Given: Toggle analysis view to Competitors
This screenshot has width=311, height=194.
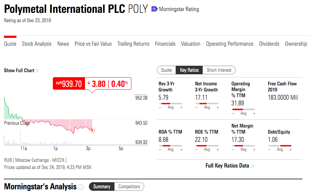Looking at the screenshot, I should coord(129,186).
